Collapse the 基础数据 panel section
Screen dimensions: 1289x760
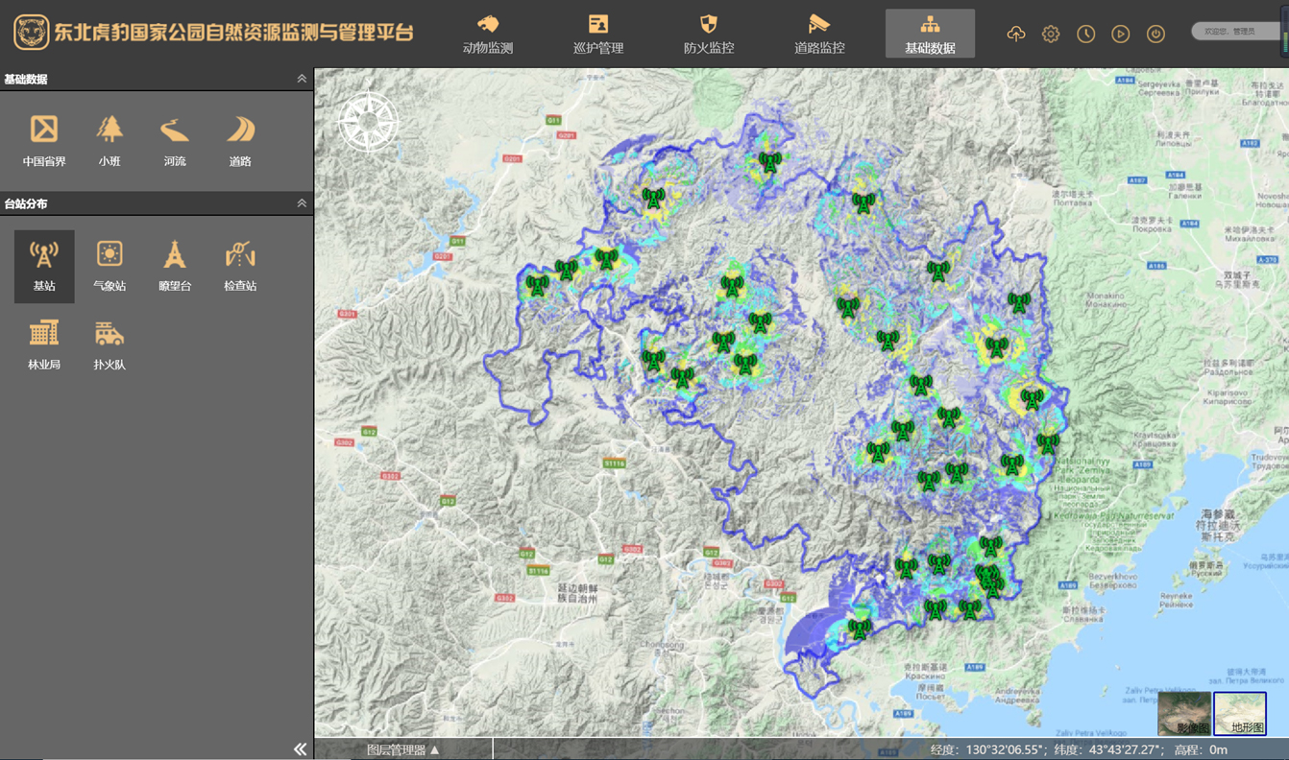coord(302,79)
